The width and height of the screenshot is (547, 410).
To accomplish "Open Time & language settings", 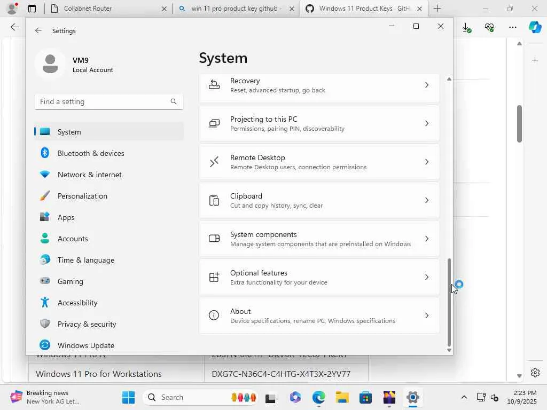I will 109,260.
